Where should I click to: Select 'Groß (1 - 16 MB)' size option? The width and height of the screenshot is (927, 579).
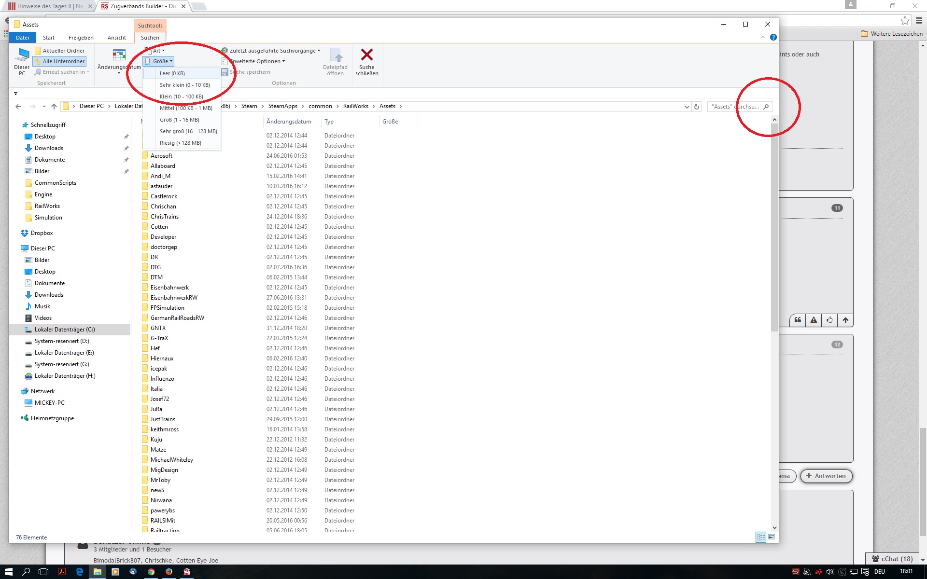coord(180,120)
